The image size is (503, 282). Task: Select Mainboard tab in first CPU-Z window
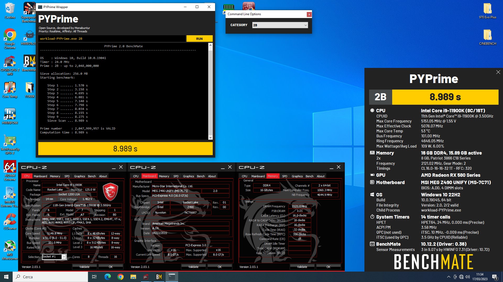pos(40,176)
